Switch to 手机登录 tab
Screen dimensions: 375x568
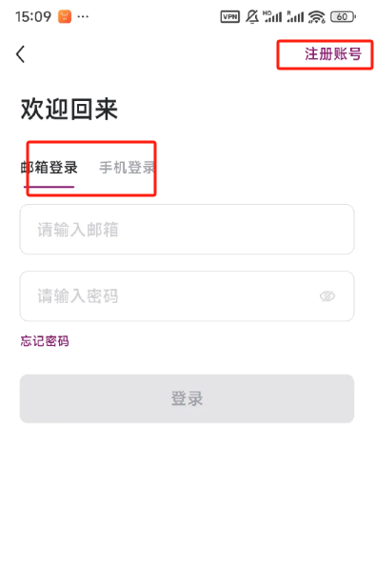point(127,168)
